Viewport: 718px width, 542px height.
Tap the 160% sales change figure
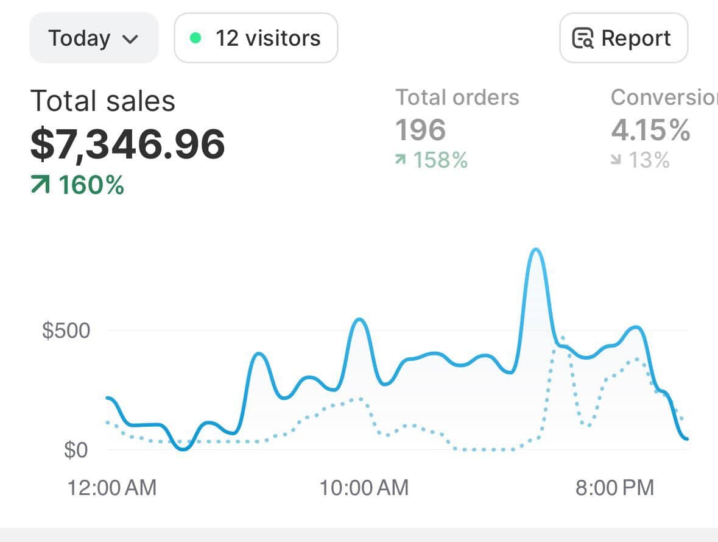91,184
